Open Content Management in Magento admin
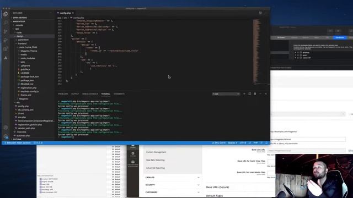Viewport: 353px width, 198px height. pos(156,152)
